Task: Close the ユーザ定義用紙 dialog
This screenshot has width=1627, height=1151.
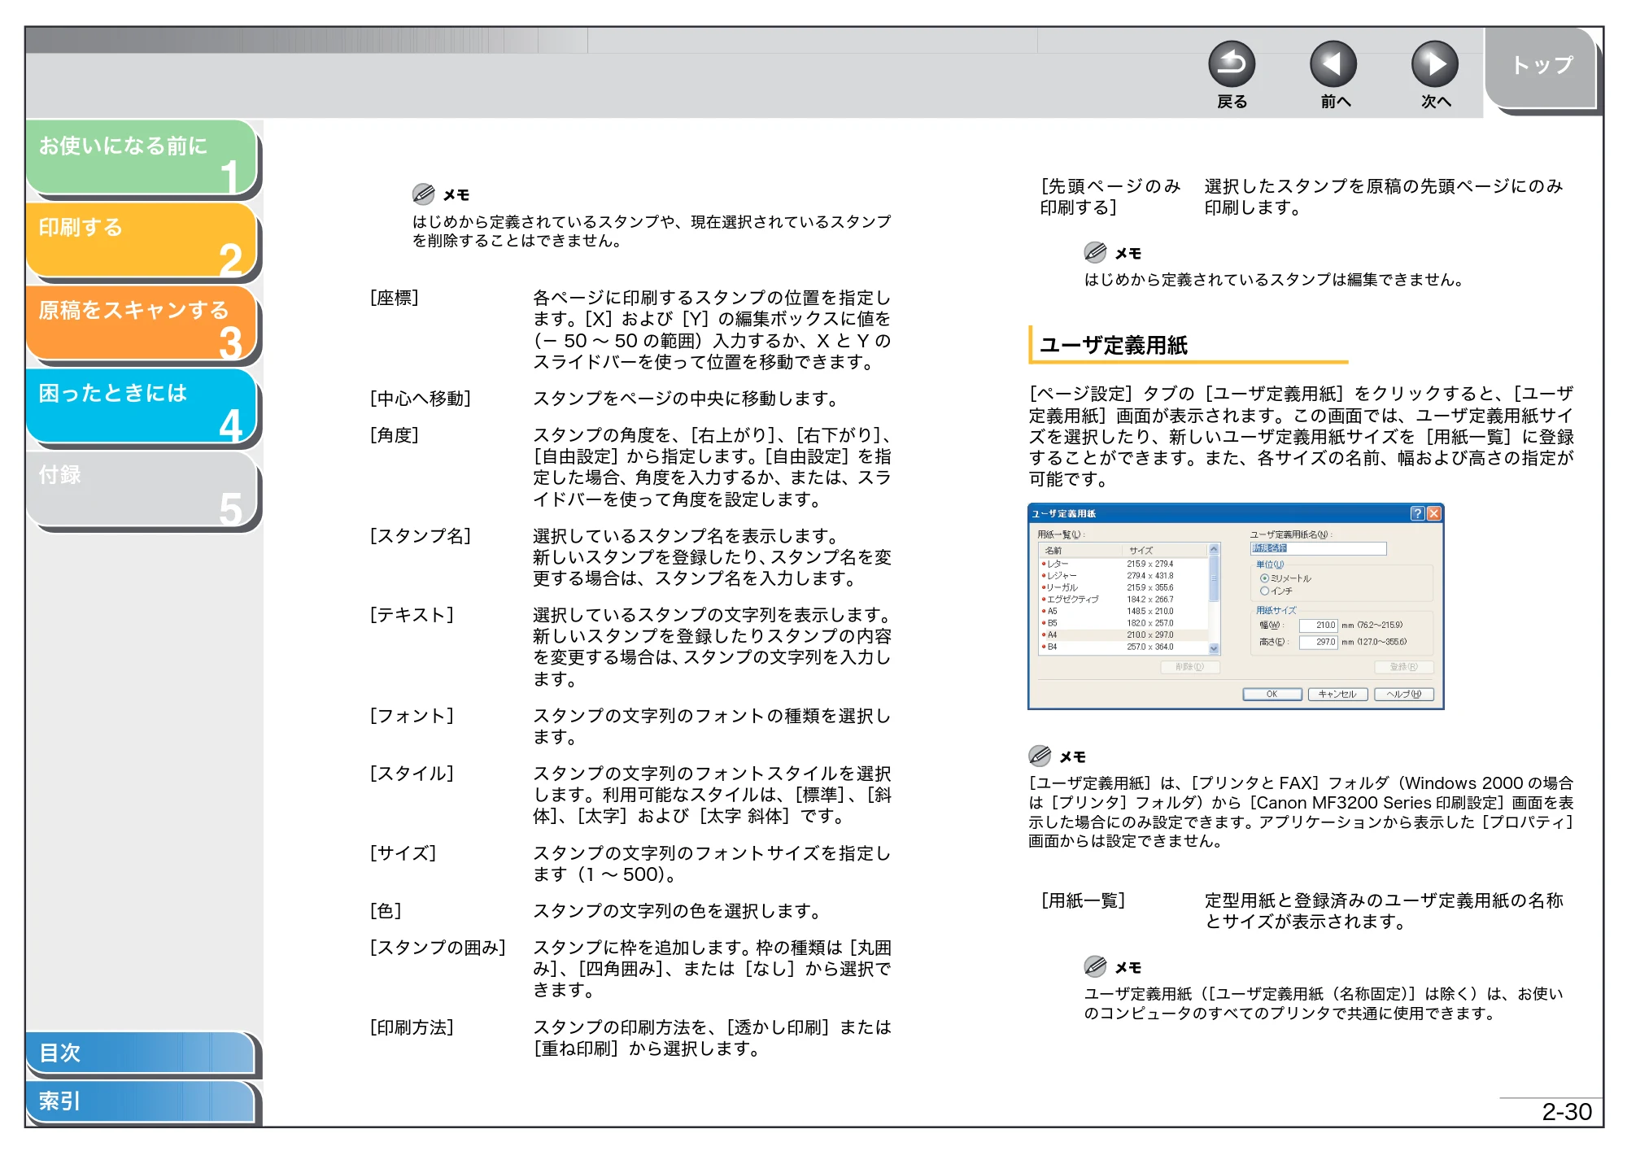Action: tap(1434, 513)
